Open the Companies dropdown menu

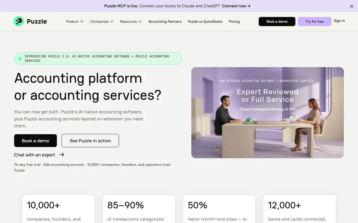(102, 22)
